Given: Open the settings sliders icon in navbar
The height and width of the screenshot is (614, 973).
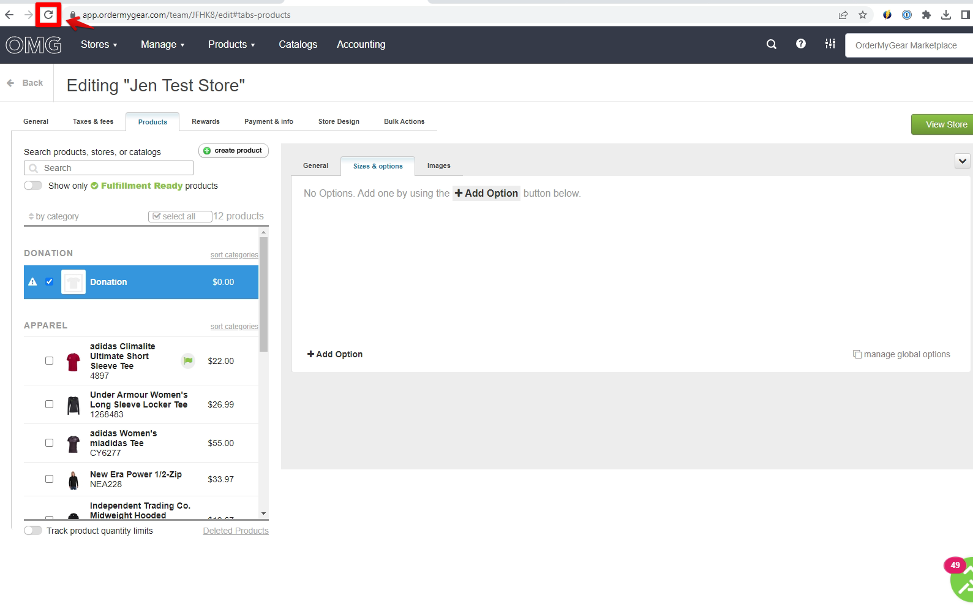Looking at the screenshot, I should coord(830,44).
